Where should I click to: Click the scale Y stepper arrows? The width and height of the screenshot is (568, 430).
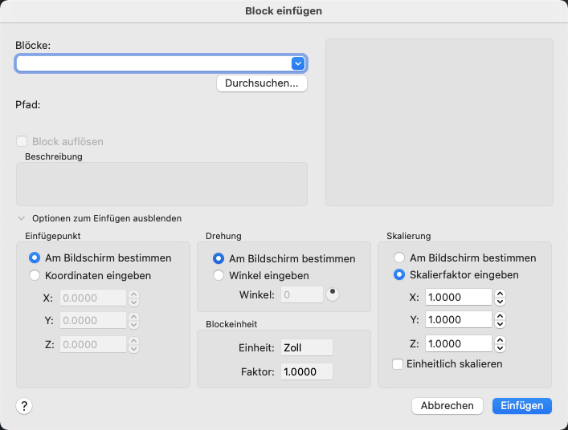click(x=501, y=320)
